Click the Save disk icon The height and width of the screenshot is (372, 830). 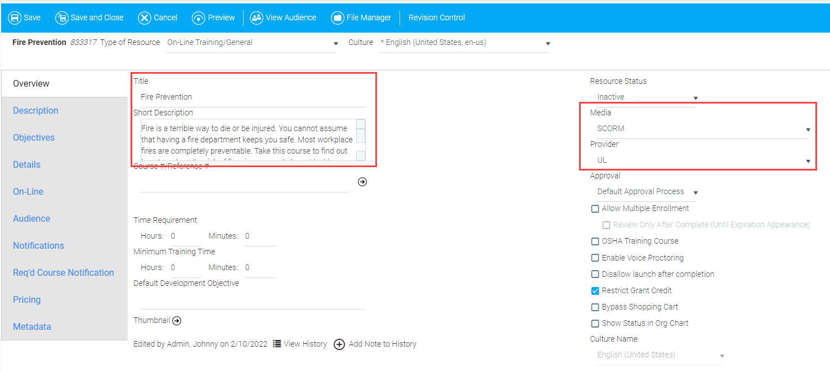15,17
